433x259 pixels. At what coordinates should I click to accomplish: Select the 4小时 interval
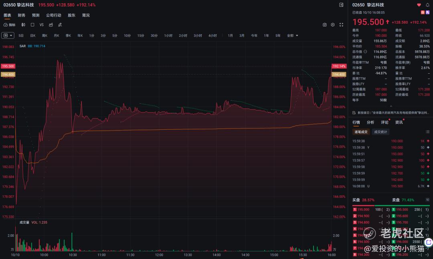[x=212, y=36]
